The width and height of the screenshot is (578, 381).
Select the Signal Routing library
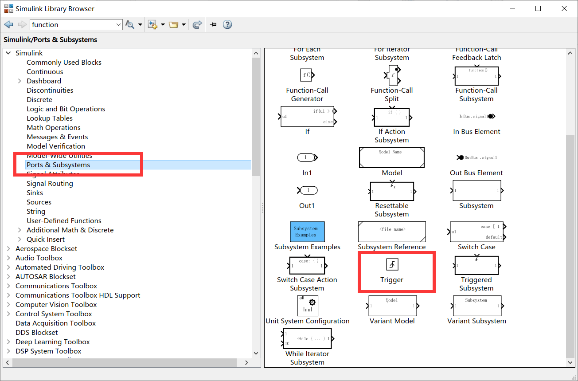click(x=50, y=183)
